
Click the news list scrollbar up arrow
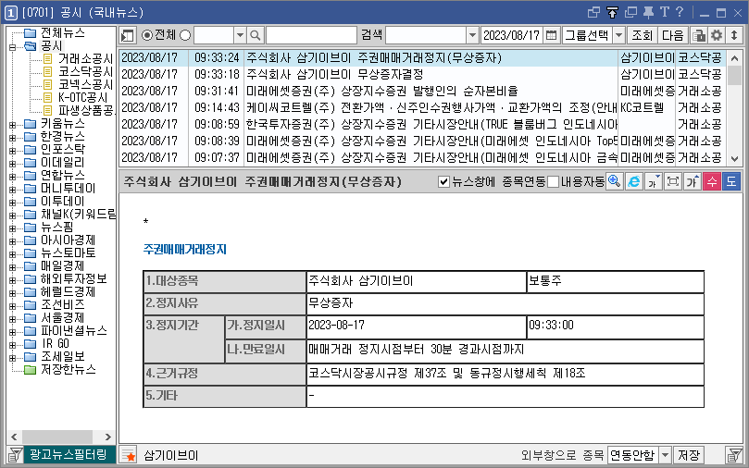[x=735, y=58]
